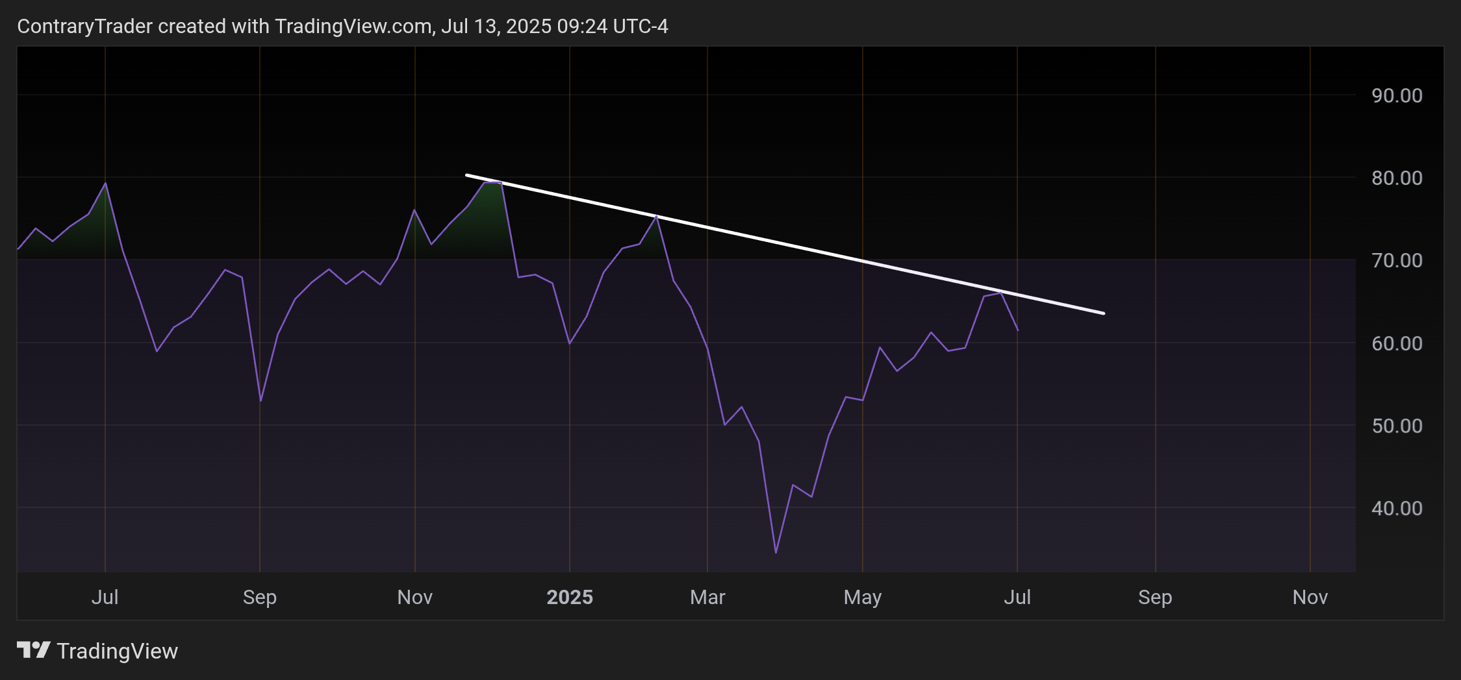This screenshot has width=1461, height=680.
Task: Click the 50.00 price axis label
Action: 1397,426
